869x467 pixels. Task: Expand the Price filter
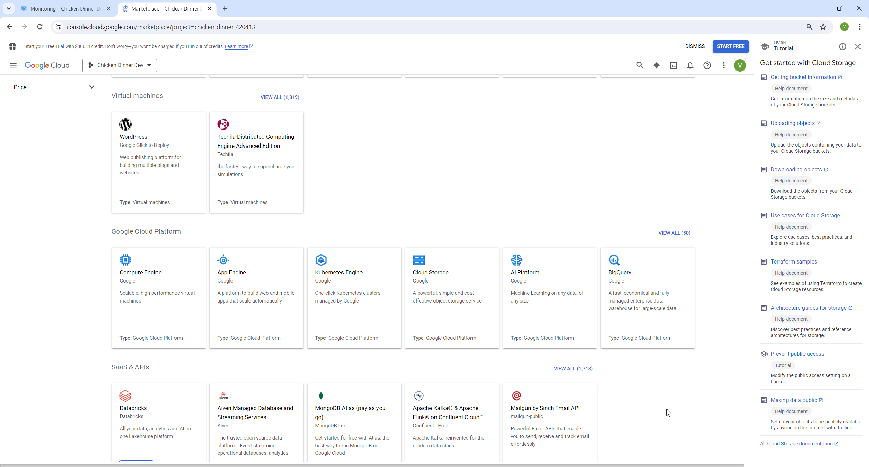(x=54, y=87)
